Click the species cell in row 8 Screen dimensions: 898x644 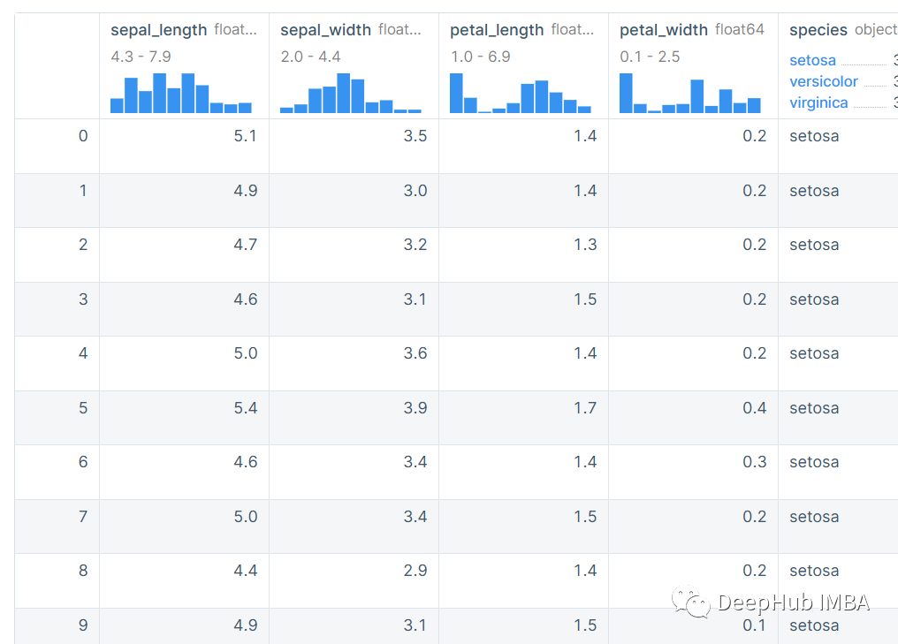click(x=814, y=571)
